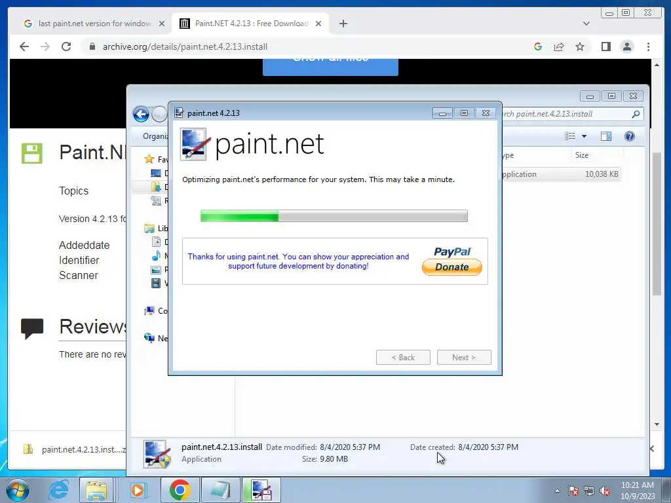
Task: Click Chrome's forward arrow
Action: pos(45,47)
